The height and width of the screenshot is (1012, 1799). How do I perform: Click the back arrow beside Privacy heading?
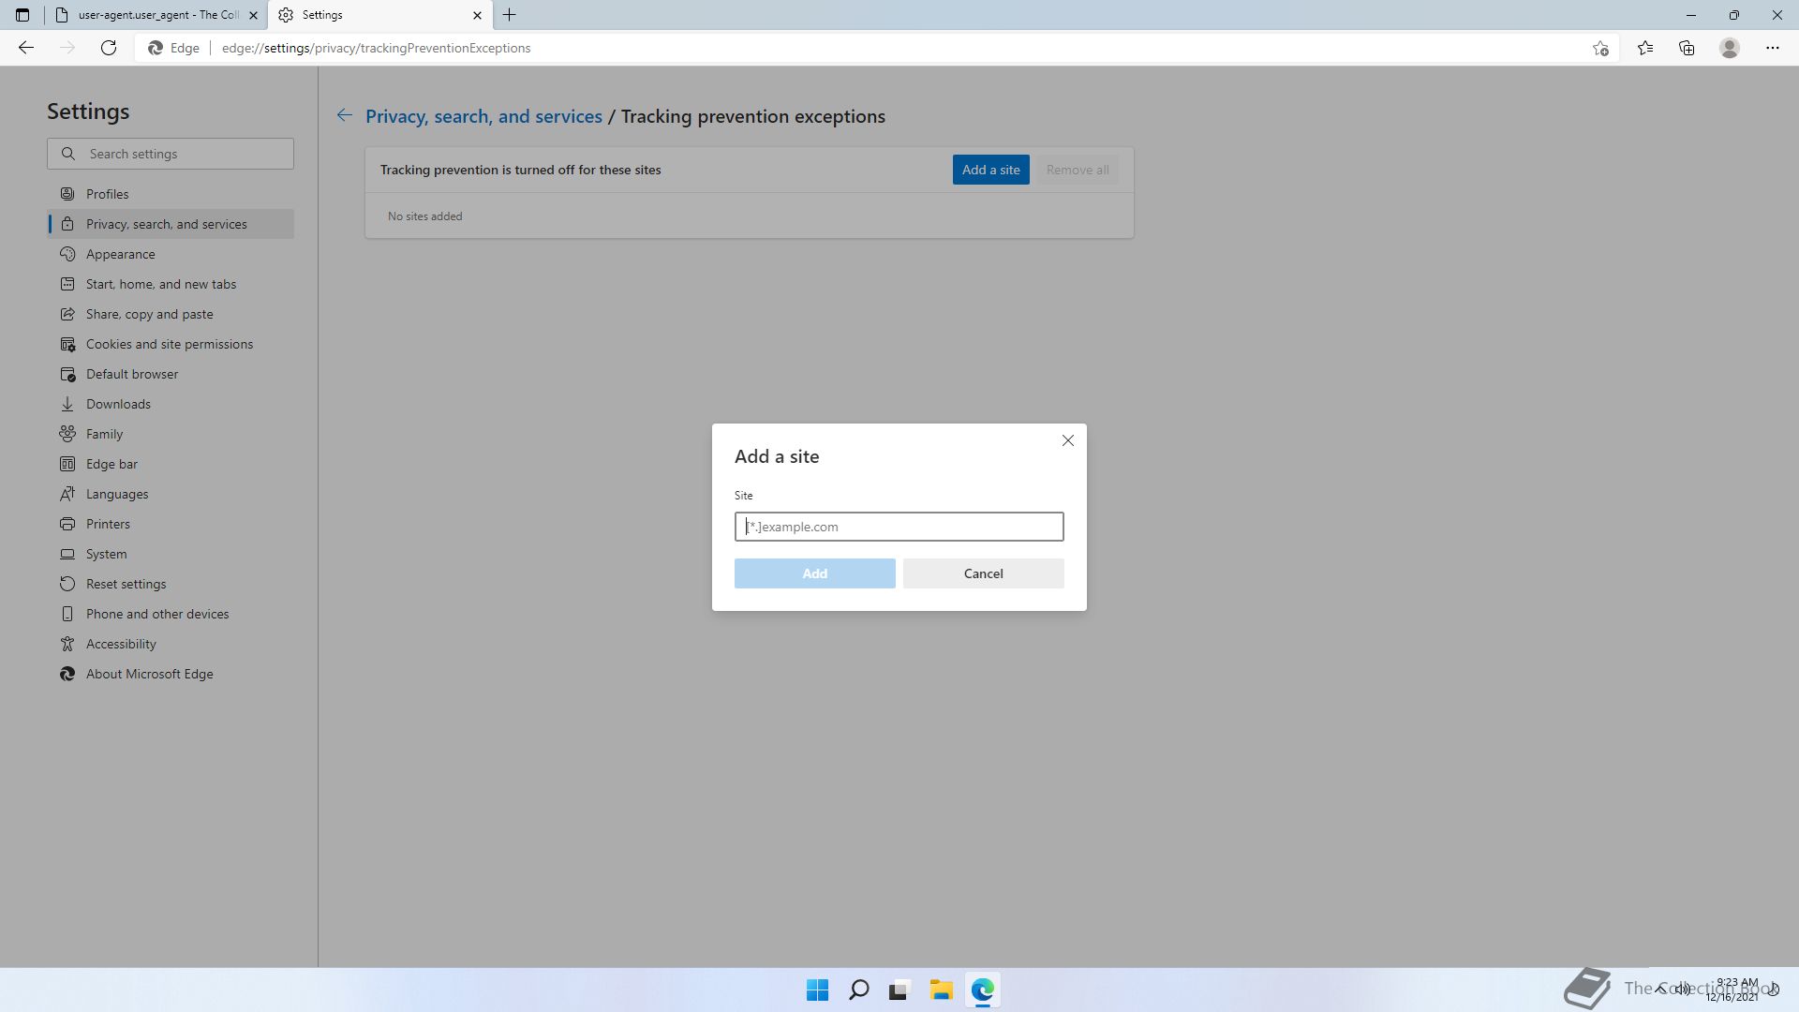345,115
